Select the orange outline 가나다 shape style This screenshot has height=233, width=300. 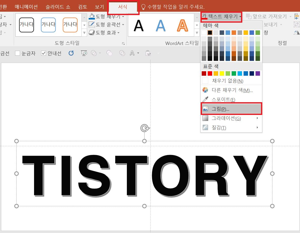click(x=70, y=25)
